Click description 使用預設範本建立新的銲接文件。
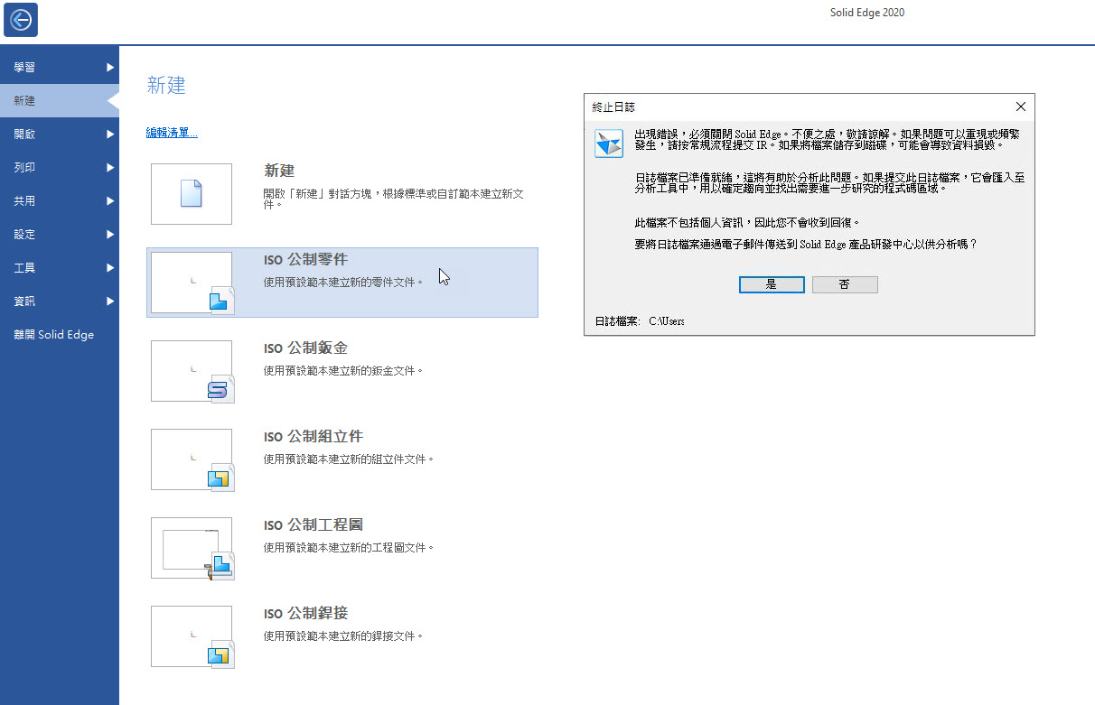Viewport: 1095px width, 705px height. tap(344, 636)
